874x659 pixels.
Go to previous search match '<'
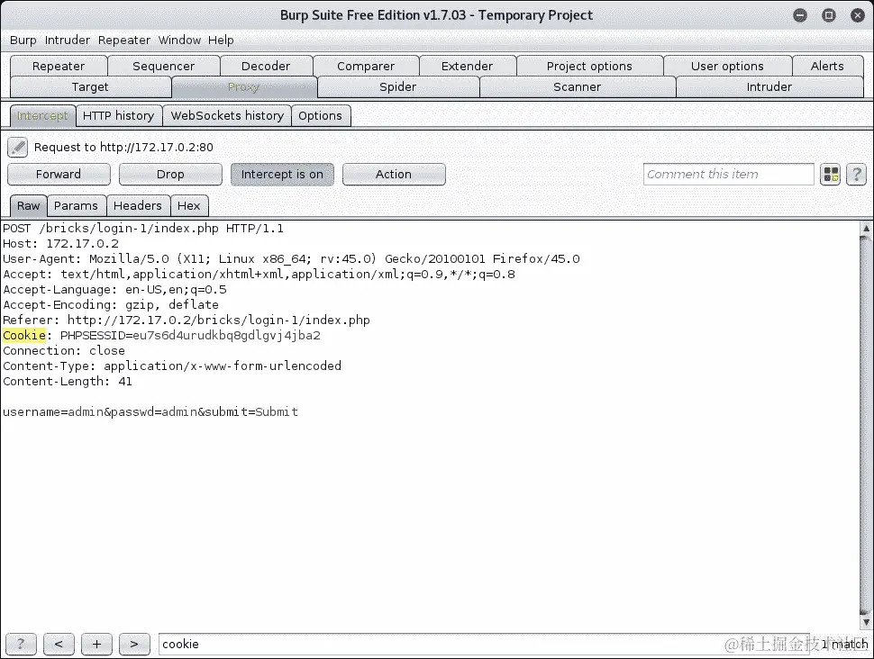[x=59, y=644]
